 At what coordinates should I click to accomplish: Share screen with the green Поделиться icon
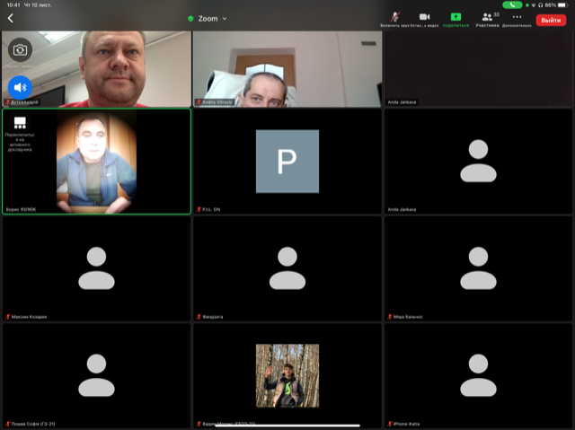[456, 17]
